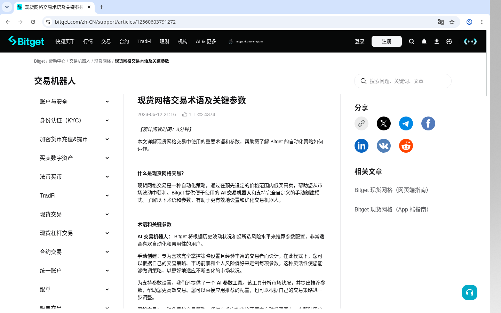Open the header search magnifier icon

[412, 41]
